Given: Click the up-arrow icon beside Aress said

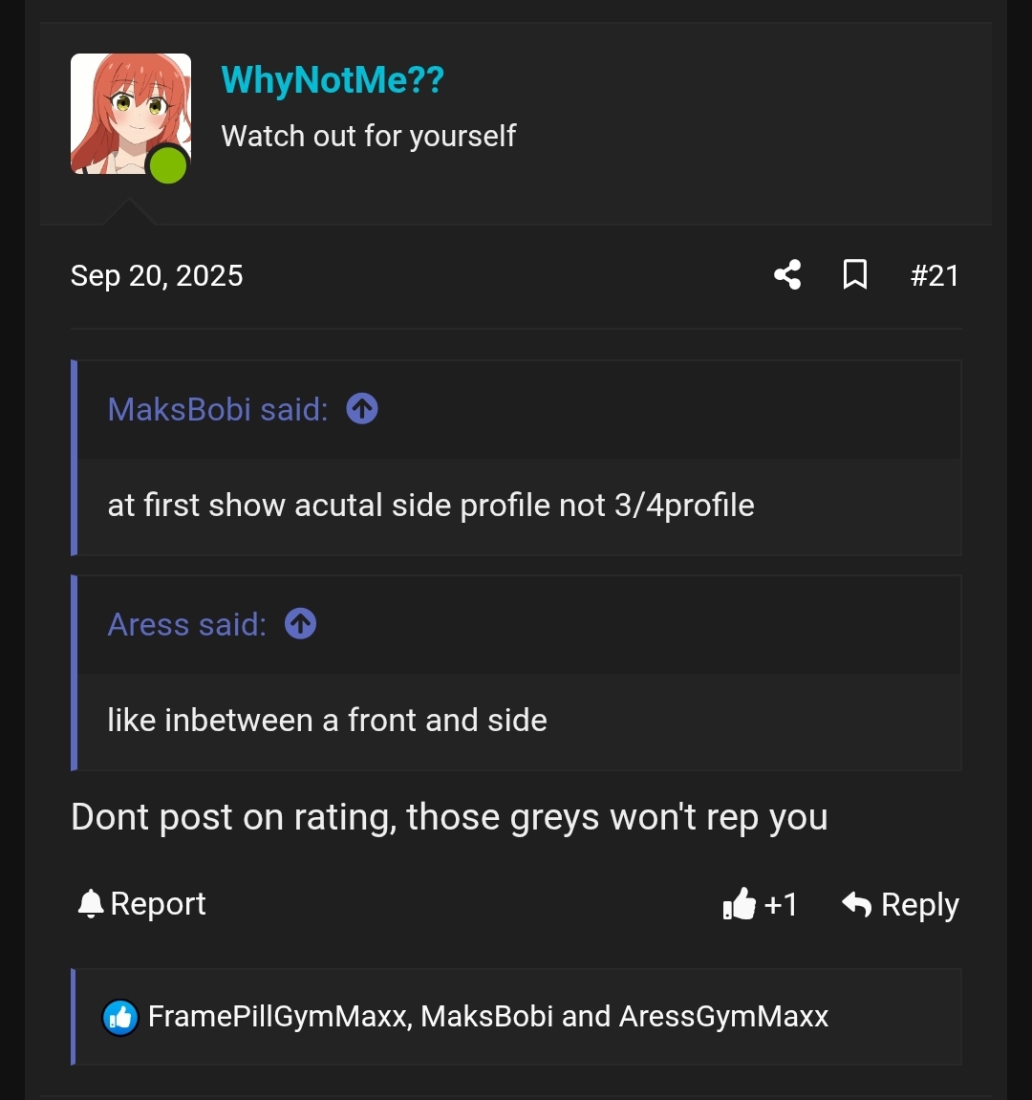Looking at the screenshot, I should [300, 624].
